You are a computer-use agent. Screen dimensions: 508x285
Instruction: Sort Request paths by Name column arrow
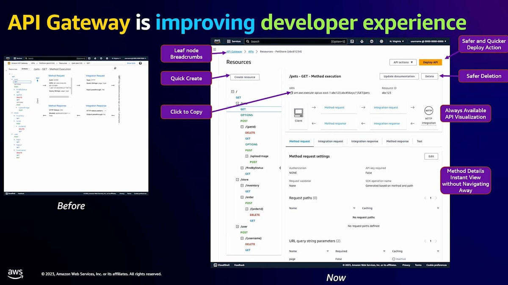[354, 208]
